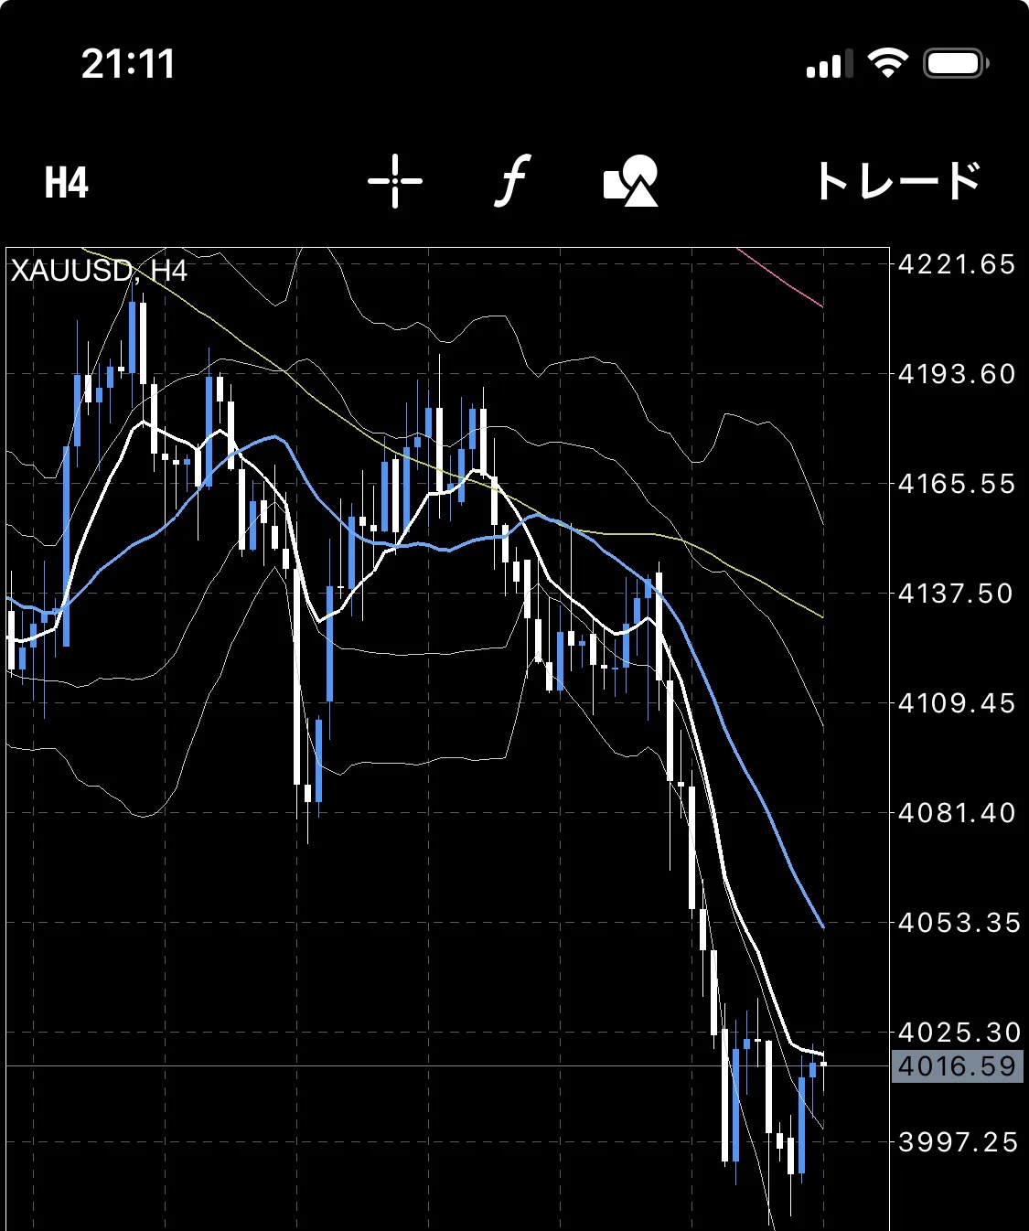
Task: Tap the トレード trade button
Action: pyautogui.click(x=897, y=181)
